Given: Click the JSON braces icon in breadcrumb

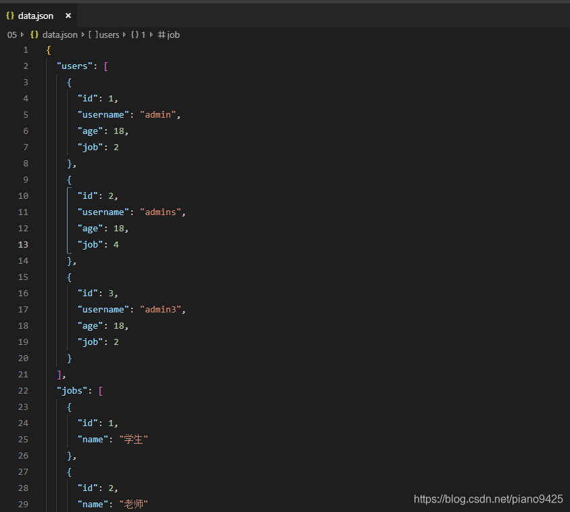Looking at the screenshot, I should (34, 34).
